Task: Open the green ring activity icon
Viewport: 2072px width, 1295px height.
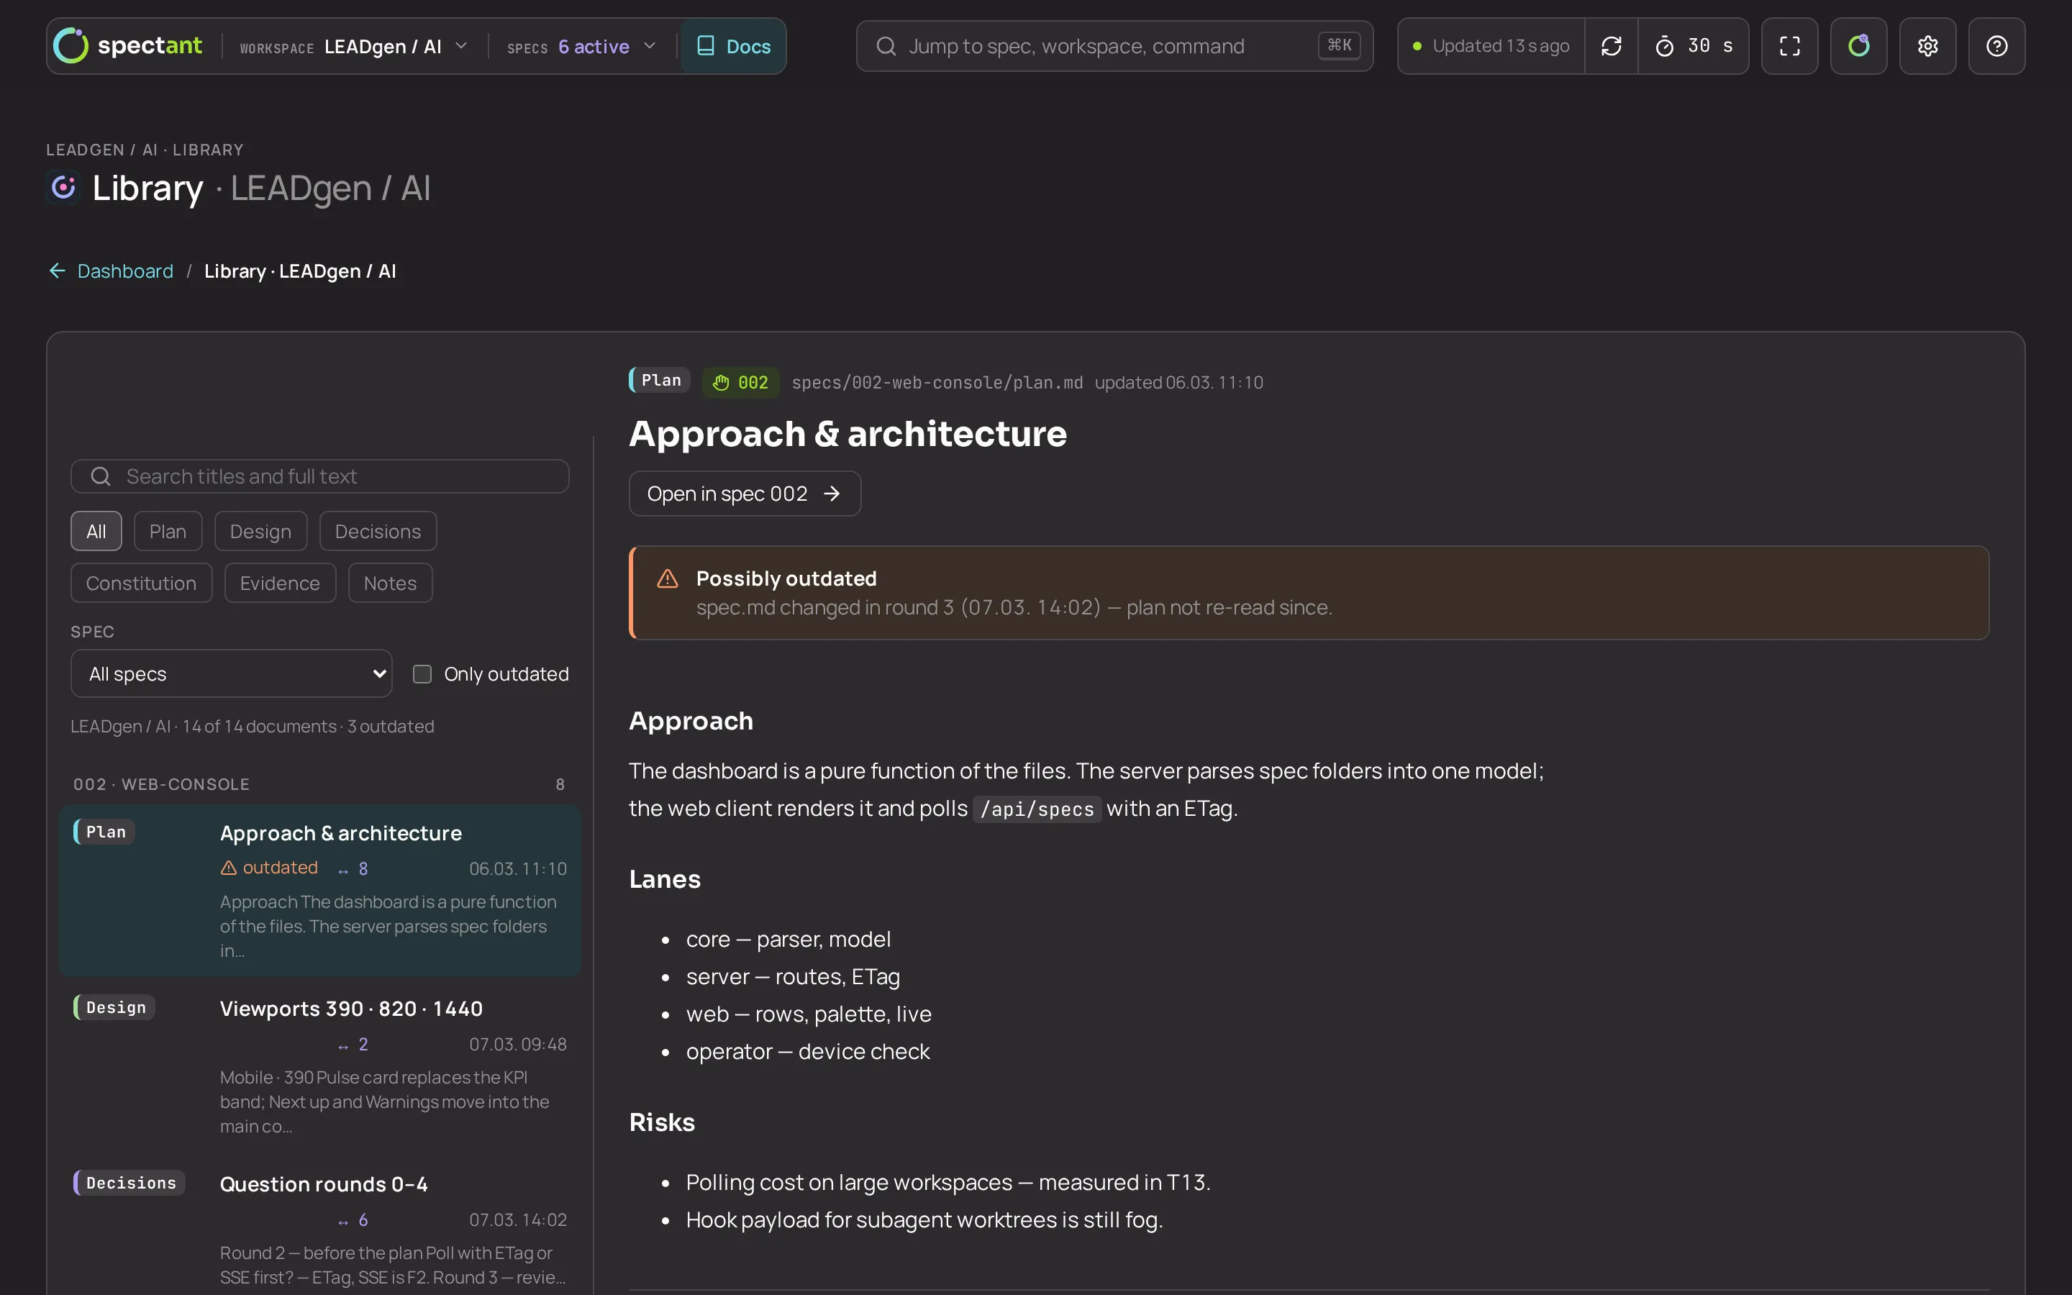Action: point(1859,46)
